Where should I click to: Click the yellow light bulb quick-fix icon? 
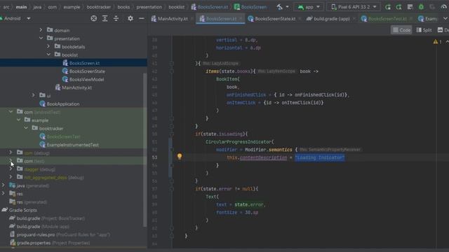click(x=180, y=157)
